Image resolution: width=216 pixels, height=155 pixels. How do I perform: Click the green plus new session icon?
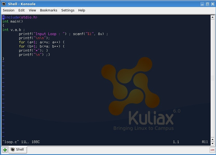point(5,150)
